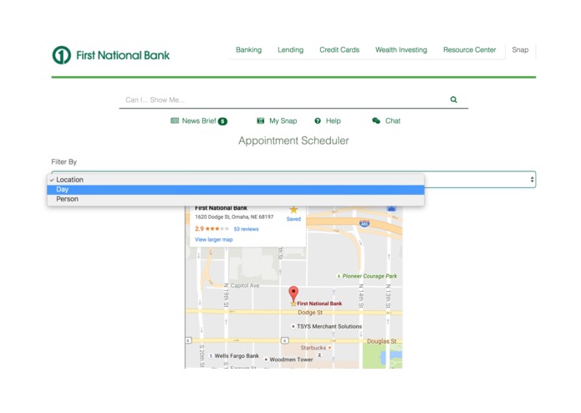The width and height of the screenshot is (581, 413).
Task: Click the Help question mark icon
Action: pyautogui.click(x=318, y=120)
